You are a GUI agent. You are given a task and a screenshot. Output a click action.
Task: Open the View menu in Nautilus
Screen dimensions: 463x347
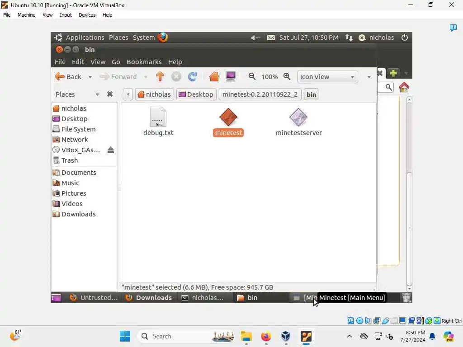[x=98, y=61]
